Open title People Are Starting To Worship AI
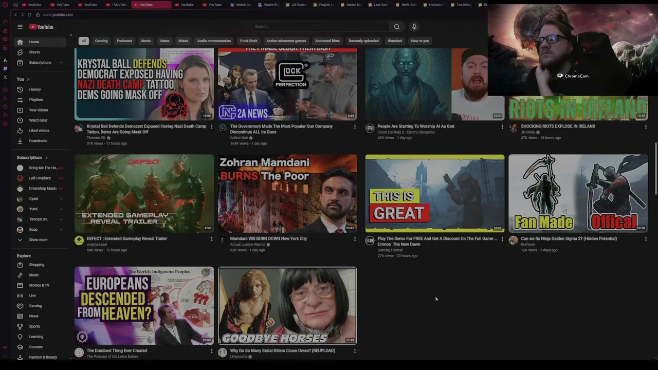Viewport: 658px width, 370px height. [x=416, y=126]
